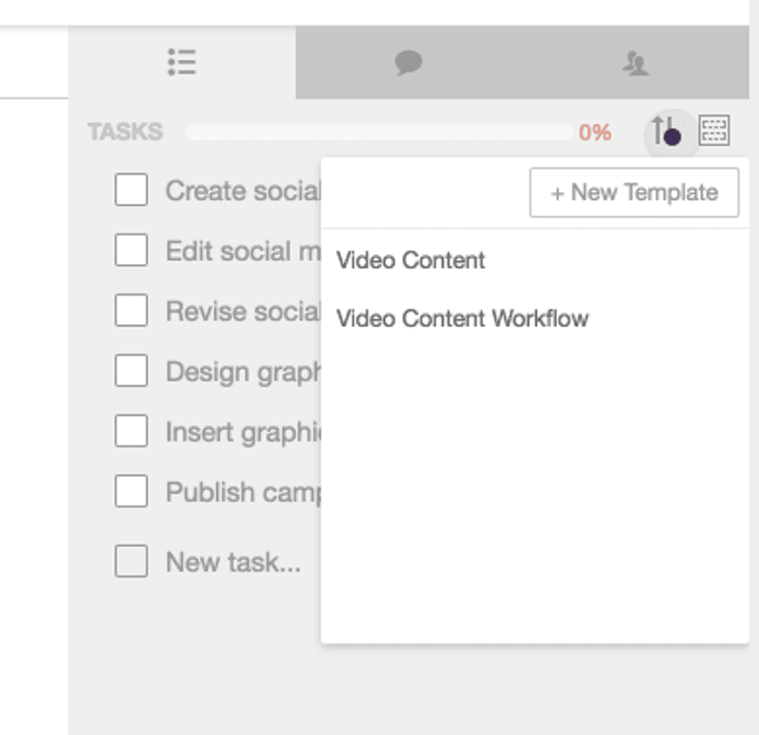
Task: Click the '+ New Template' button
Action: [x=634, y=192]
